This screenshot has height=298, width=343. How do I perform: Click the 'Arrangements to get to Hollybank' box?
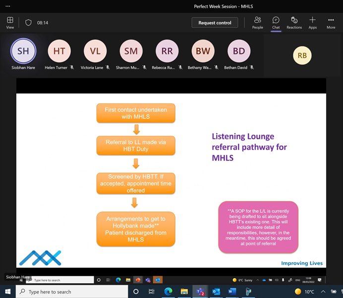point(136,229)
